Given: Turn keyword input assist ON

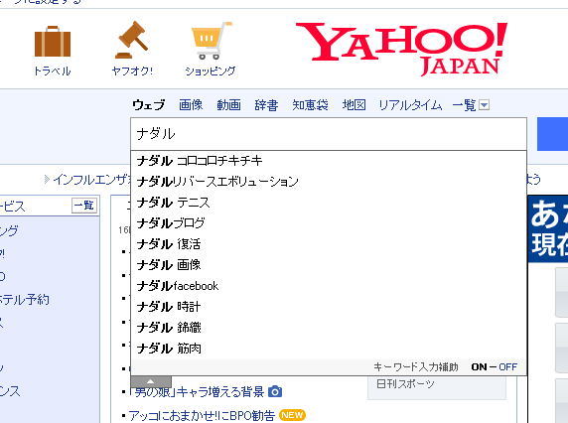Looking at the screenshot, I should tap(479, 367).
